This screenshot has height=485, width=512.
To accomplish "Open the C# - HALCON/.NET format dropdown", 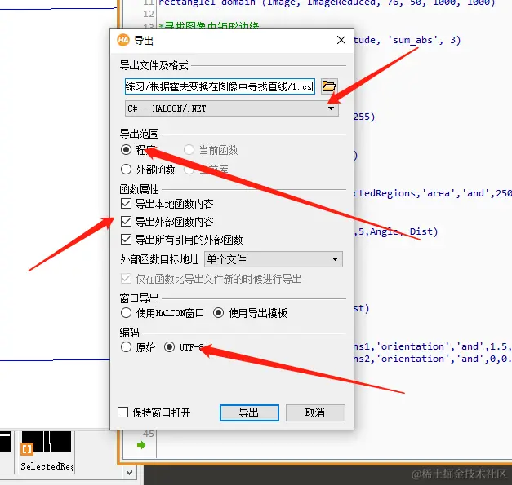I will click(232, 108).
